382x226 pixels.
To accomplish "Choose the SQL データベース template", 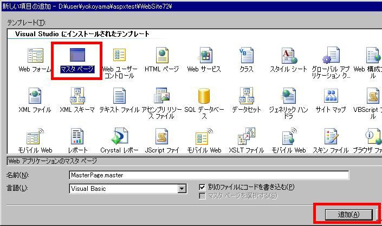I will pos(204,104).
